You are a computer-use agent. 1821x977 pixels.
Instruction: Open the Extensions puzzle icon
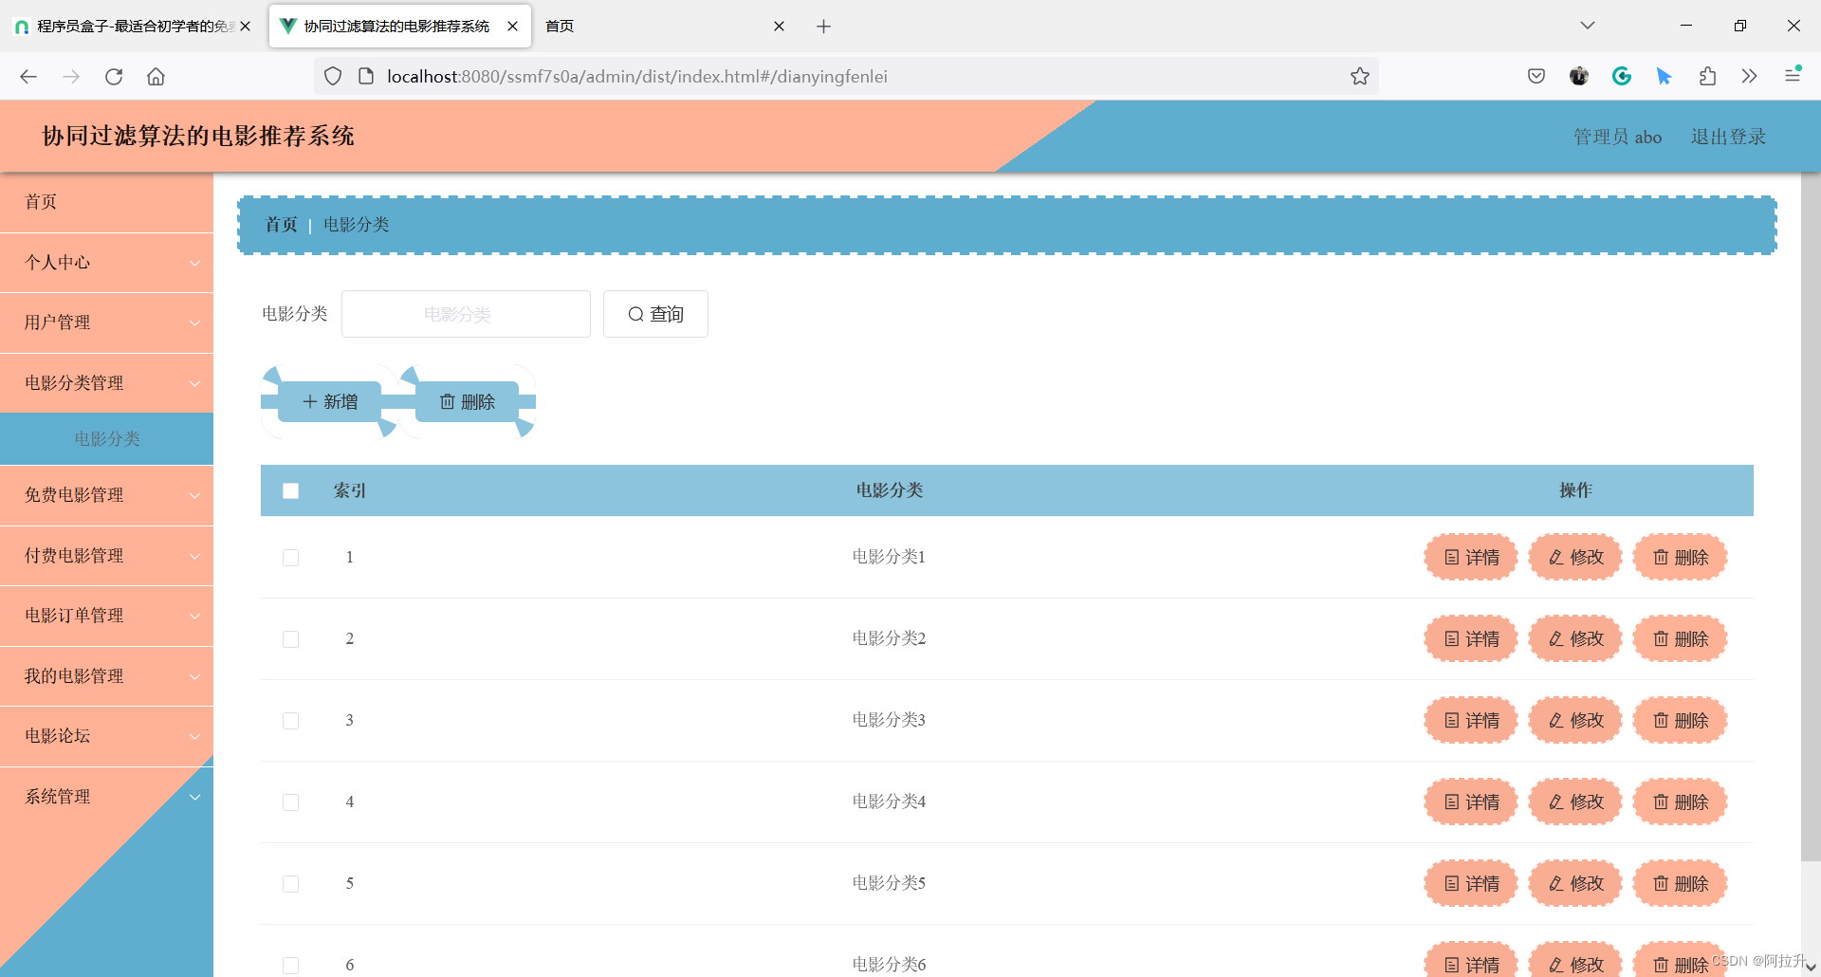click(1707, 77)
